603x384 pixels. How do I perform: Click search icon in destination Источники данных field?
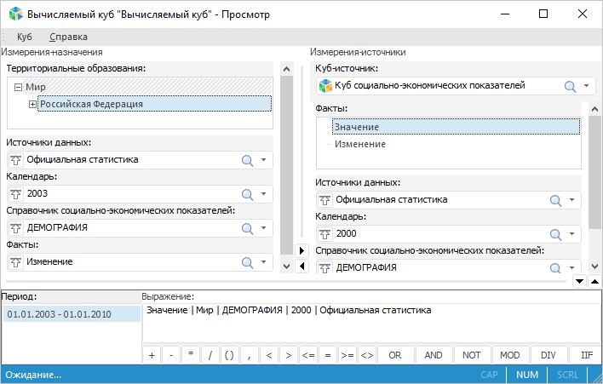(x=248, y=159)
